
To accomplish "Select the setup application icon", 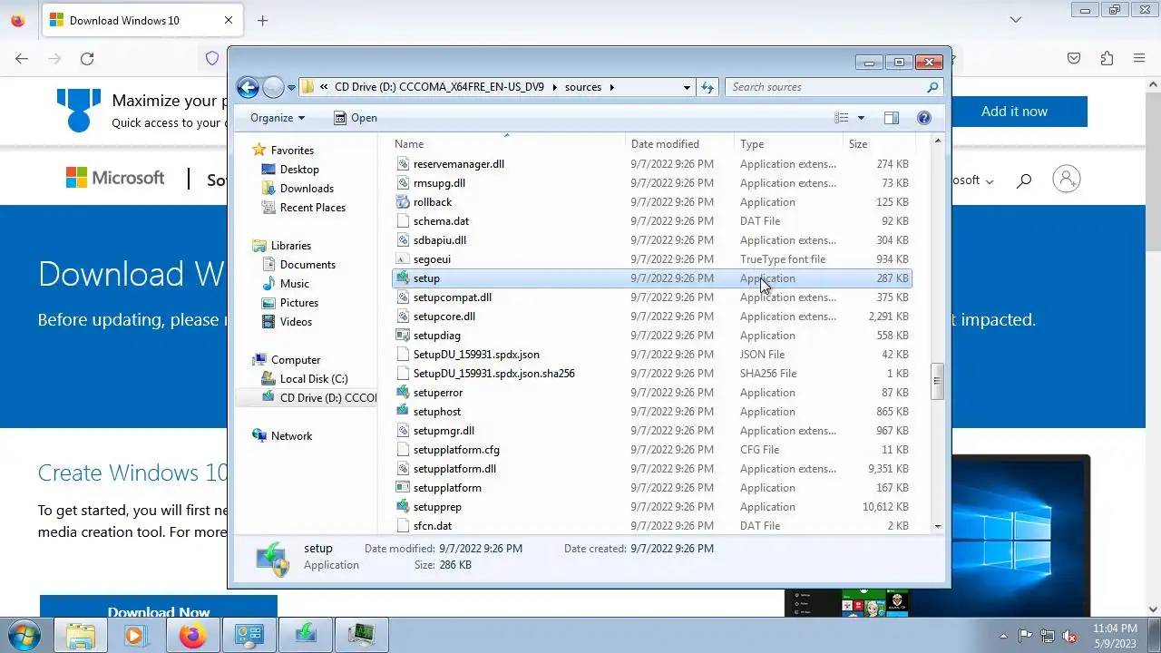I will (x=404, y=278).
